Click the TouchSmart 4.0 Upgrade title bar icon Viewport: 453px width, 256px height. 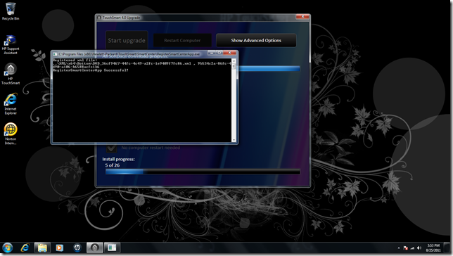click(99, 18)
